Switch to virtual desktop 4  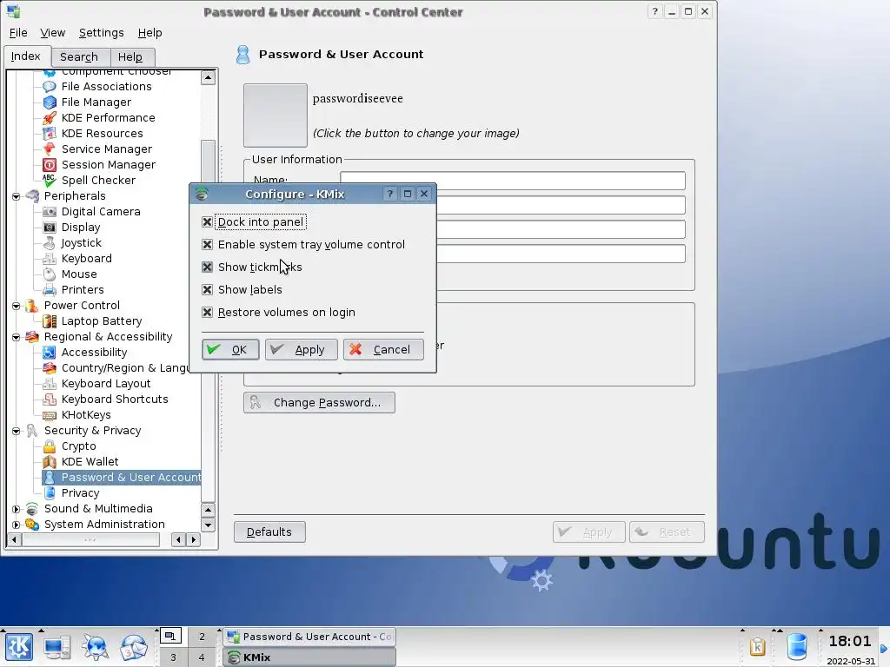[x=202, y=657]
